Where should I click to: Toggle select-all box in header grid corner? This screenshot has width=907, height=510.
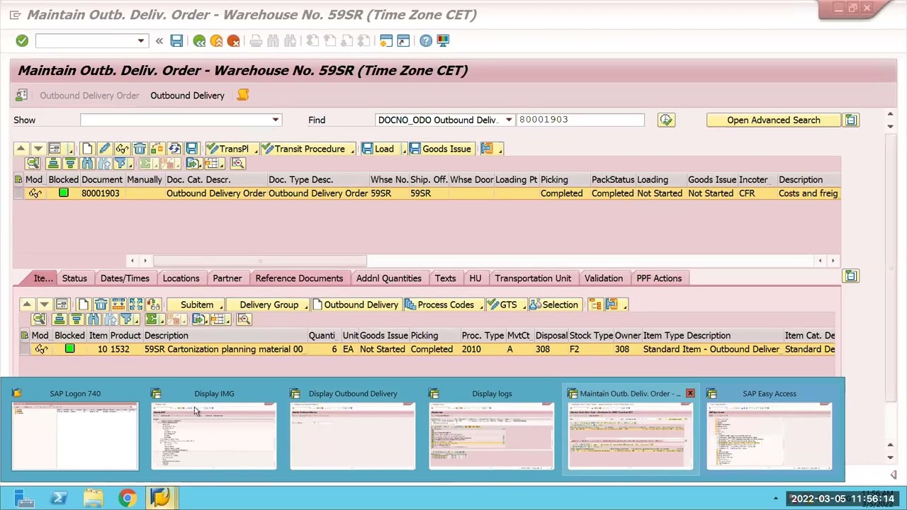(x=18, y=179)
